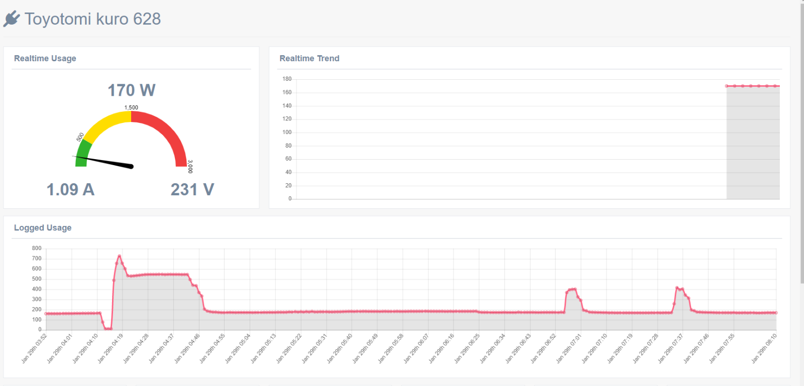Screen dimensions: 804x386
Task: Click the 170 W power reading
Action: [132, 90]
